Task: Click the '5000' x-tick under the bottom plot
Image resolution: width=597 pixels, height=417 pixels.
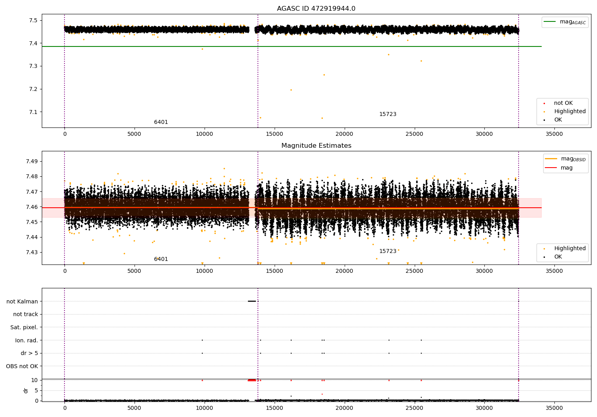Action: click(x=134, y=408)
